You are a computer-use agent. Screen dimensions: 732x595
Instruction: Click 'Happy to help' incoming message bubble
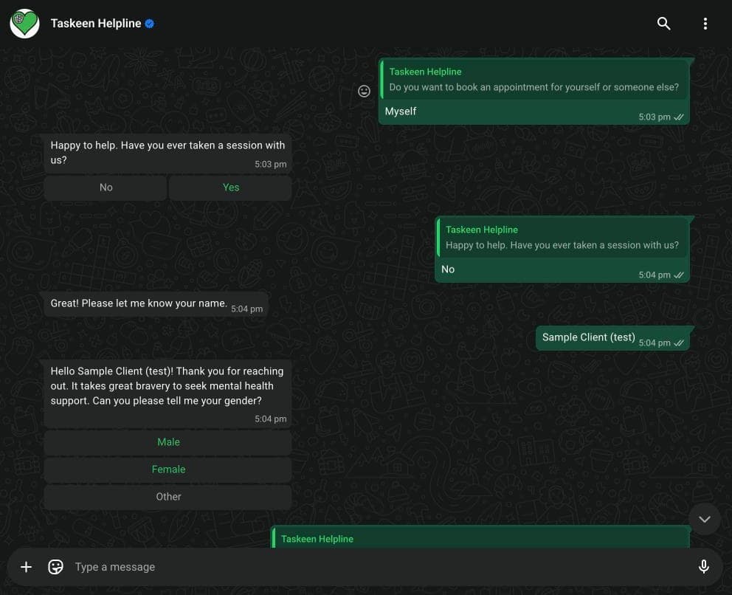click(168, 154)
